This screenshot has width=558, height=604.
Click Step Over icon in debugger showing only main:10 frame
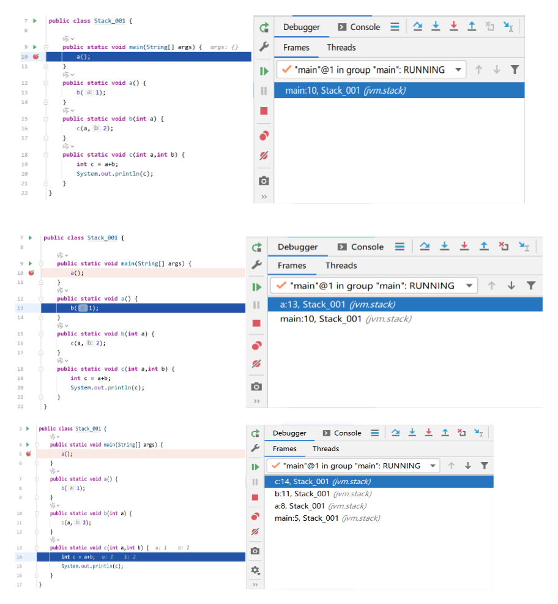(x=417, y=26)
